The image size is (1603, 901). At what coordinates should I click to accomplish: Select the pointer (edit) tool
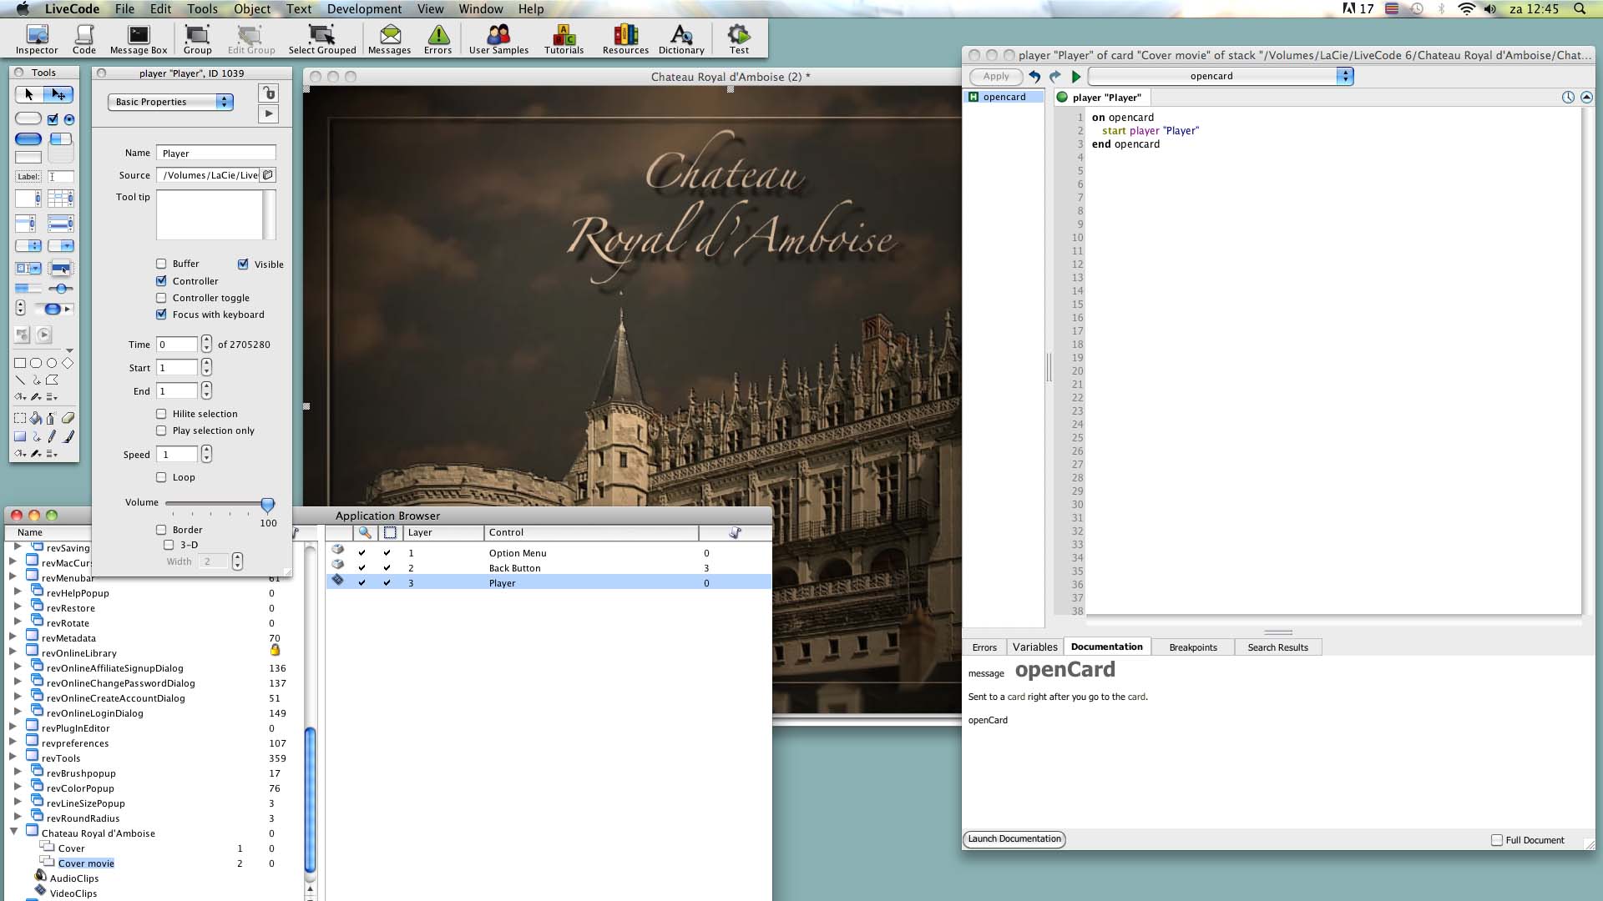(x=59, y=94)
